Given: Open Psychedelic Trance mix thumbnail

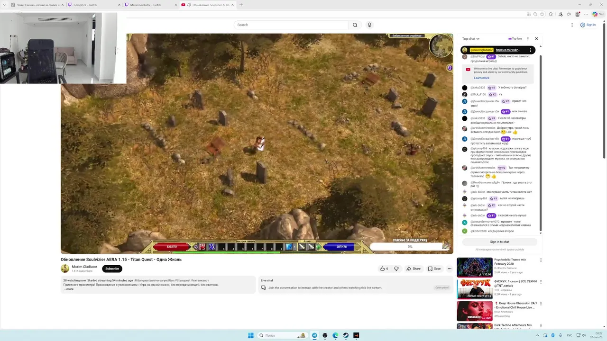Looking at the screenshot, I should [474, 267].
